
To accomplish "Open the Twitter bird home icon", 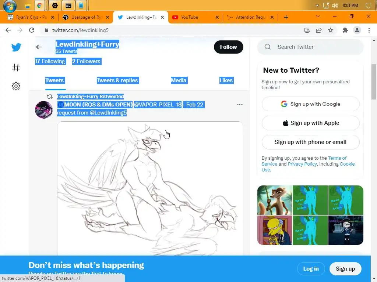I will pyautogui.click(x=16, y=47).
